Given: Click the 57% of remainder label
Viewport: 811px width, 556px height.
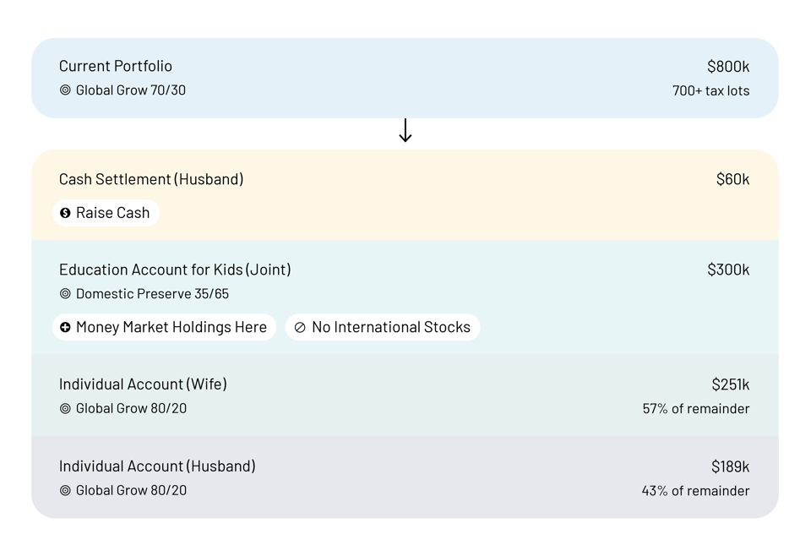Looking at the screenshot, I should click(x=695, y=409).
